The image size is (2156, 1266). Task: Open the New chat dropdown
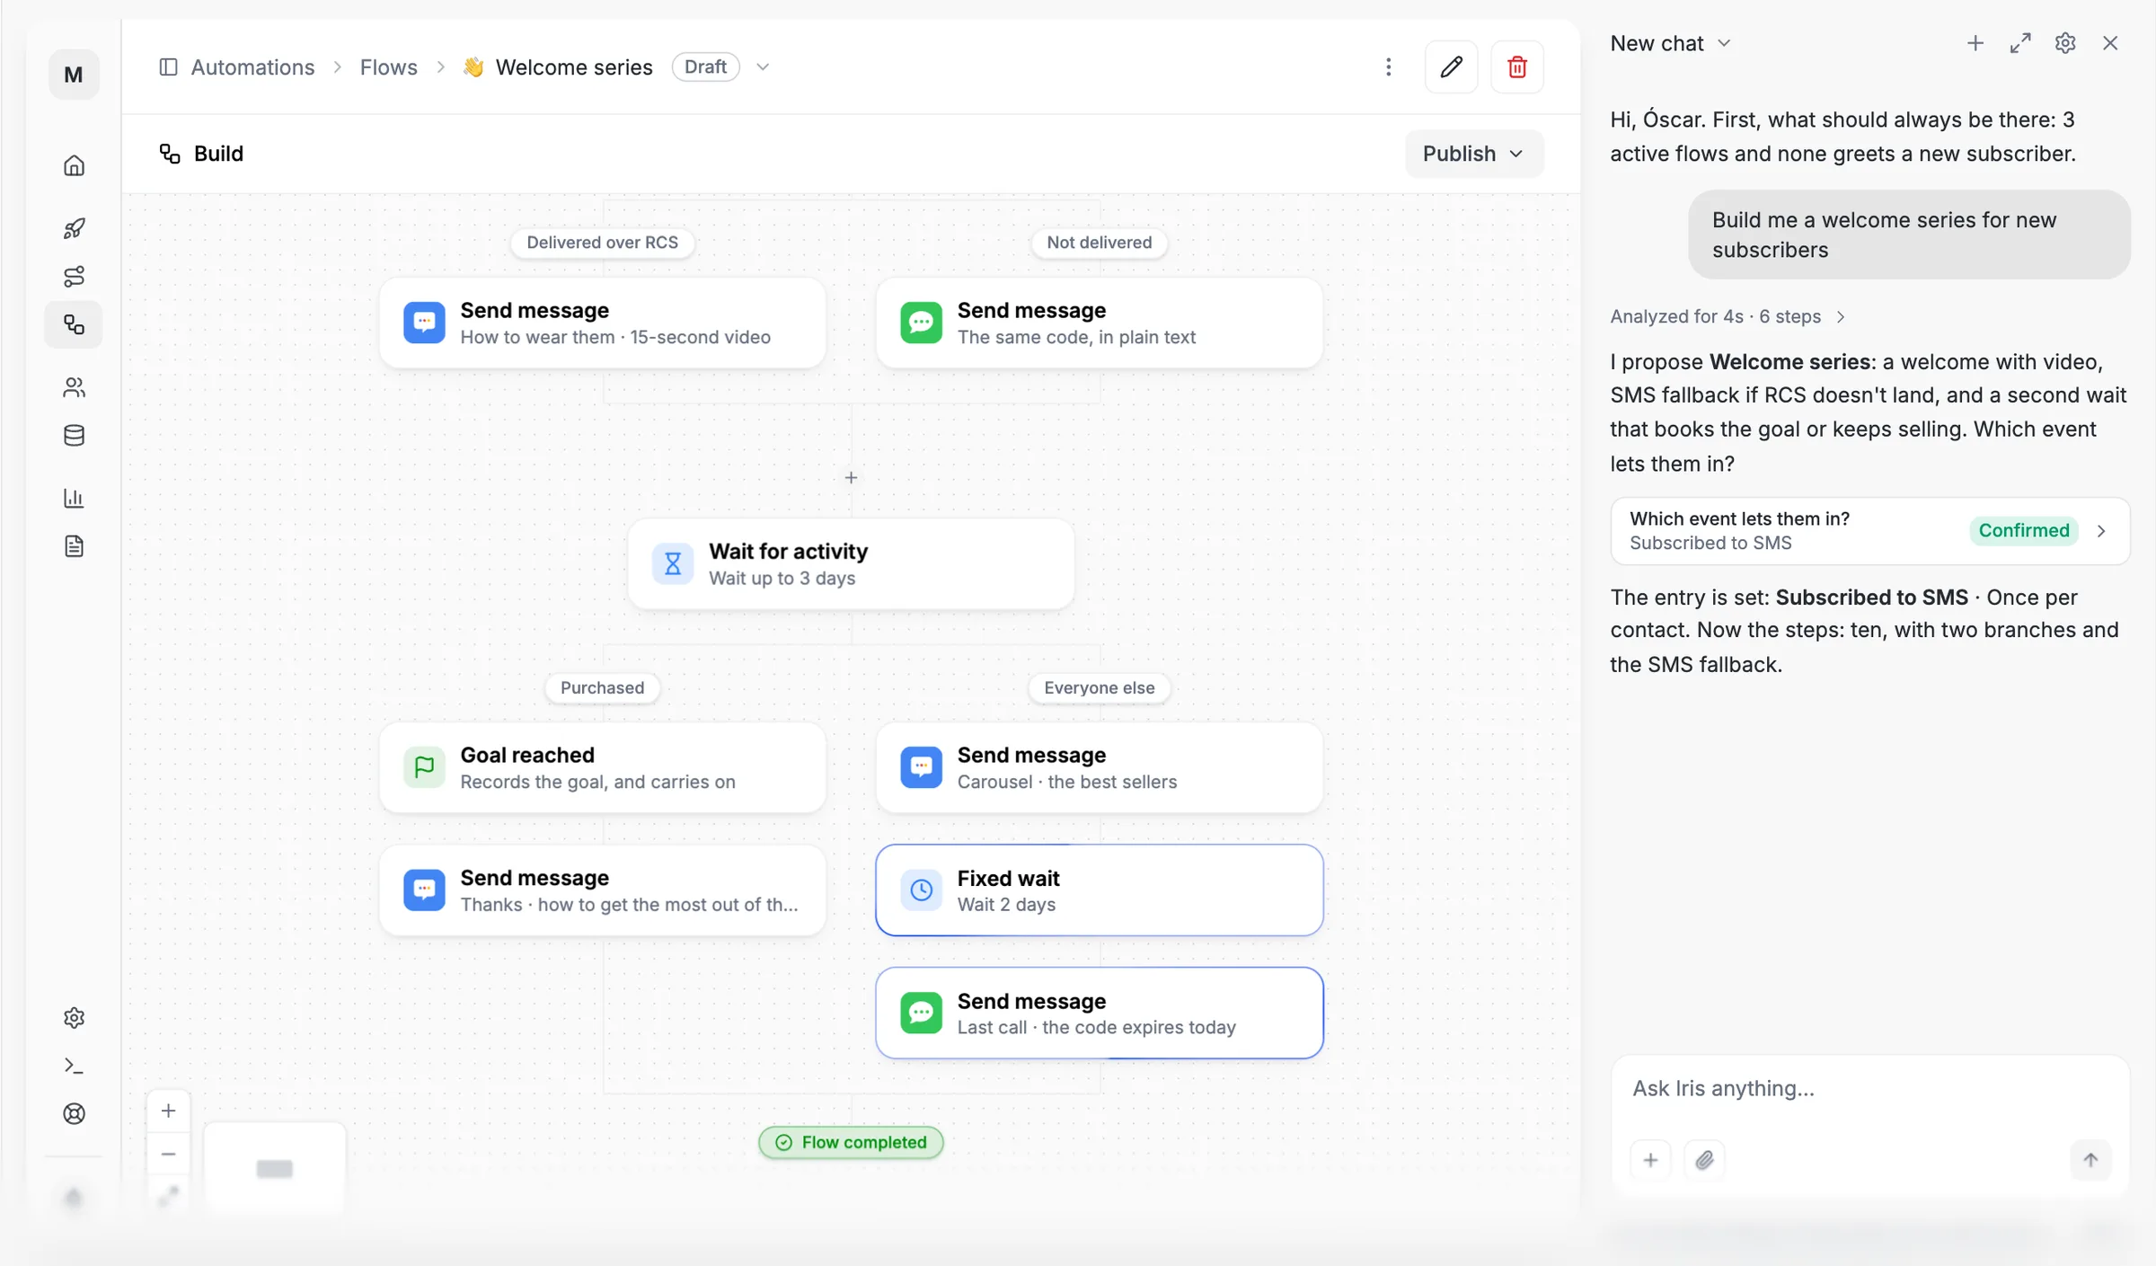pyautogui.click(x=1670, y=43)
